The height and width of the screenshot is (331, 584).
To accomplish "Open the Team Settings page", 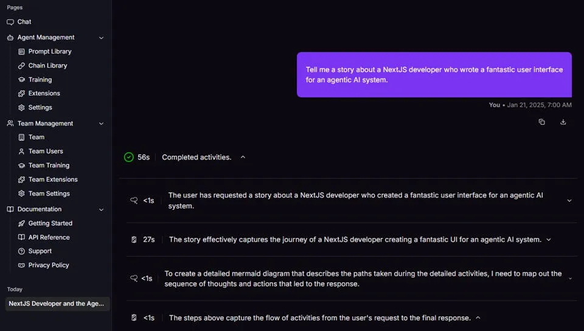I will point(49,193).
